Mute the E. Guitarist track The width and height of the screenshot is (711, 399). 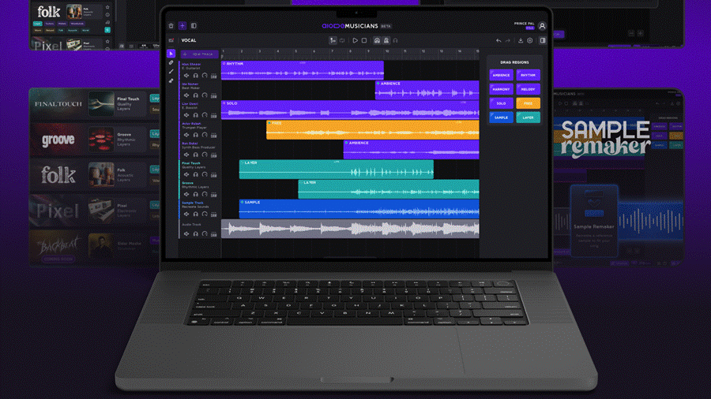186,76
